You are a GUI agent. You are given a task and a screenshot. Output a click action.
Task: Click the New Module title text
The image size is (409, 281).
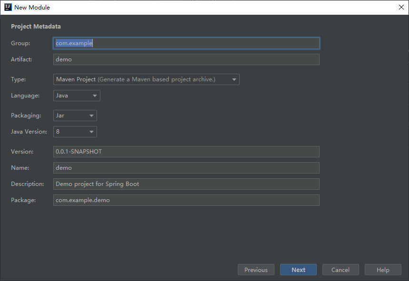pos(32,7)
